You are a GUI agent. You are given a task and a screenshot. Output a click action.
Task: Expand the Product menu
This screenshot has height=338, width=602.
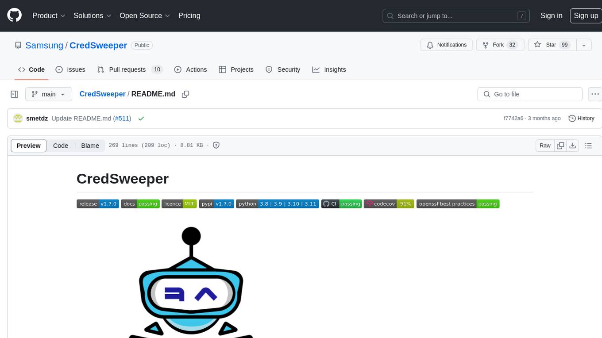[x=49, y=15]
